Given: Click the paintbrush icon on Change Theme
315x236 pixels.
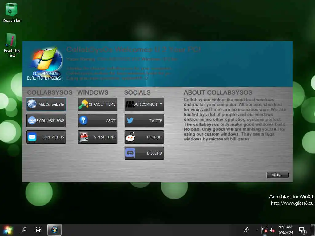Looking at the screenshot, I should 83,104.
